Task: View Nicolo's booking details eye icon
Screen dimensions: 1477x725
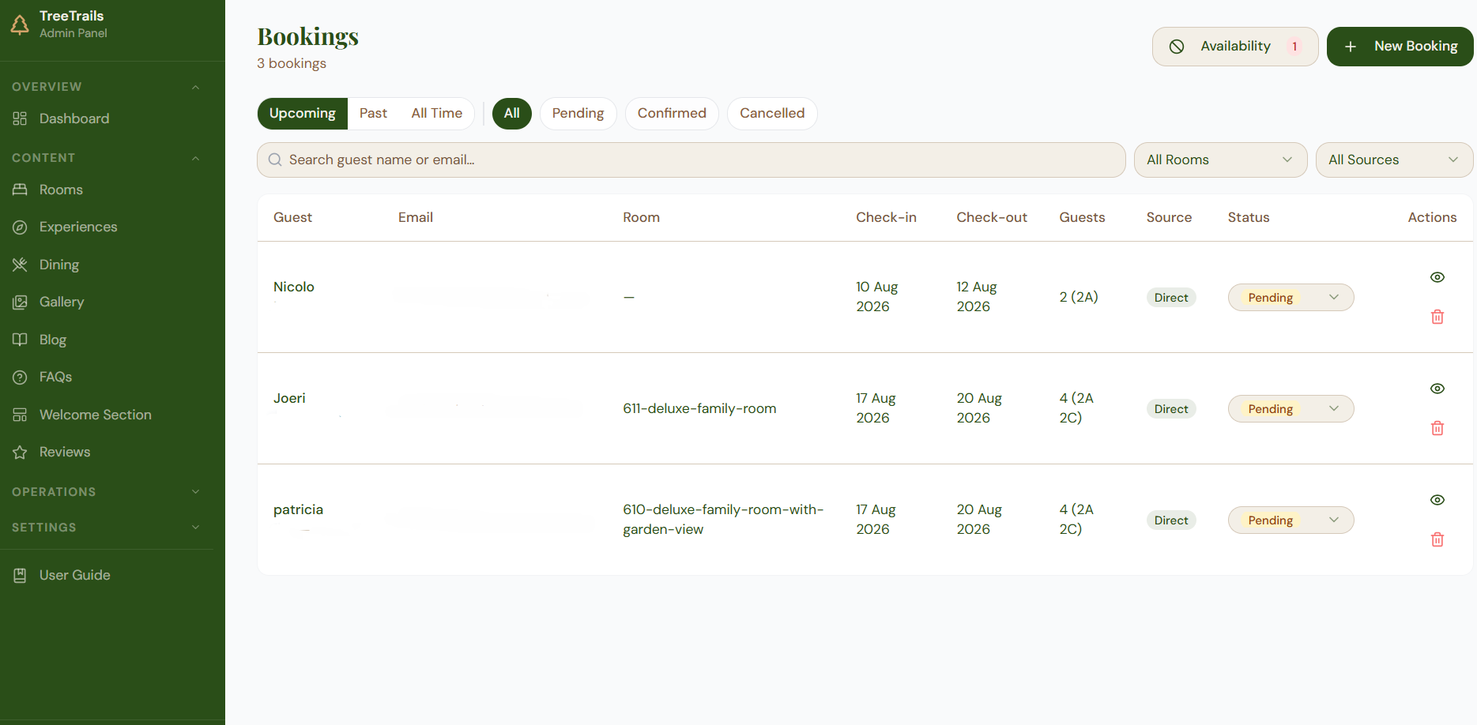Action: [x=1437, y=277]
